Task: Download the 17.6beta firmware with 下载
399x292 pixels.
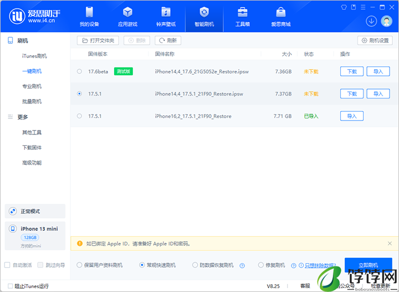Action: (x=352, y=71)
